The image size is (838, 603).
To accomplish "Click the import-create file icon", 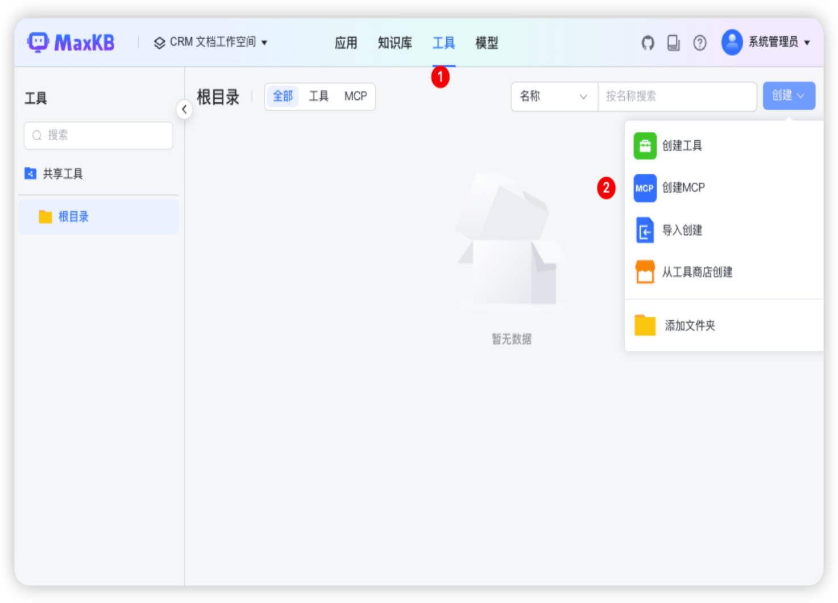I will point(645,231).
